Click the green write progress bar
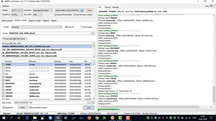Viewport: 216px width, 121px height. coord(109,110)
